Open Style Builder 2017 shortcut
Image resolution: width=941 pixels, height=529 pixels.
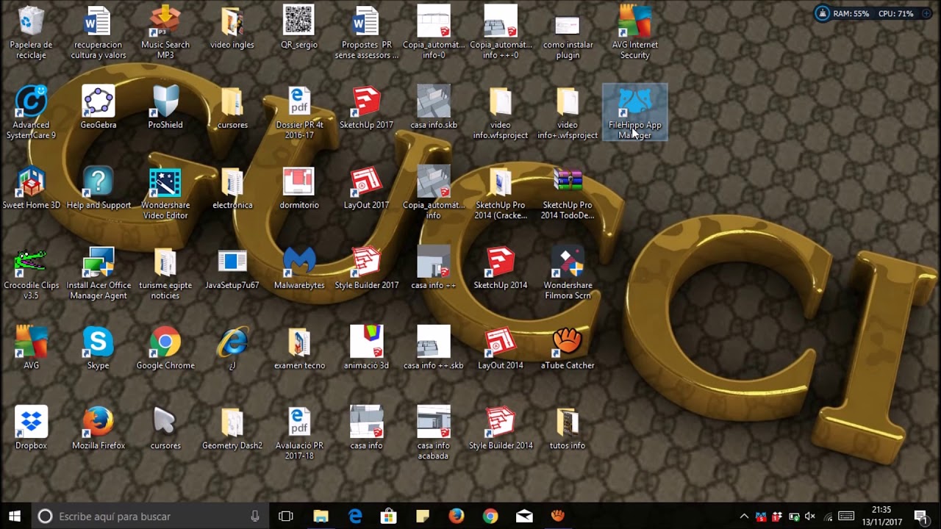[x=366, y=267]
